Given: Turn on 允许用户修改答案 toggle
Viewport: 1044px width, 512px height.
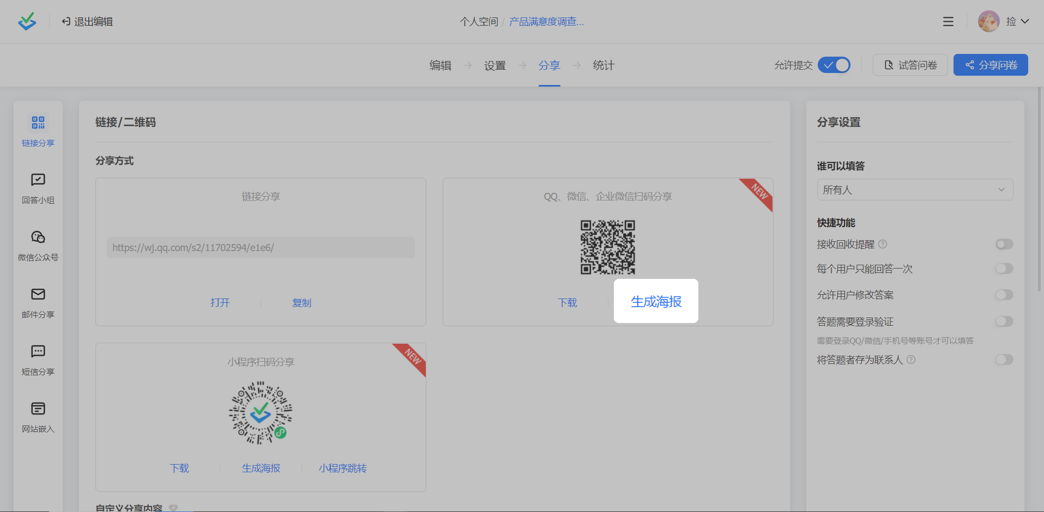Looking at the screenshot, I should [x=1004, y=295].
